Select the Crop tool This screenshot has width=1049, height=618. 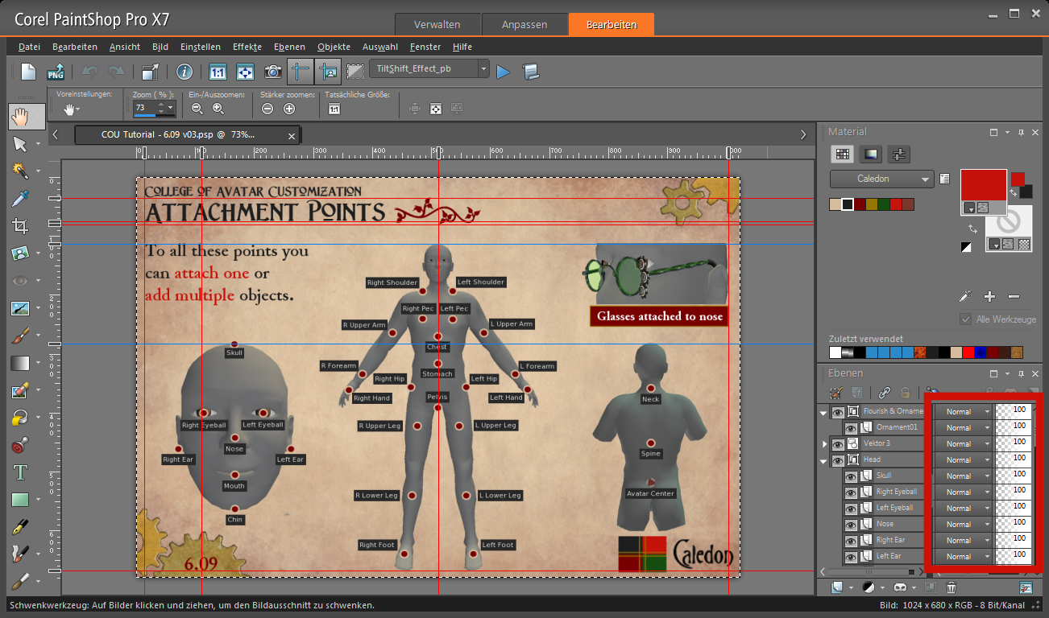20,226
